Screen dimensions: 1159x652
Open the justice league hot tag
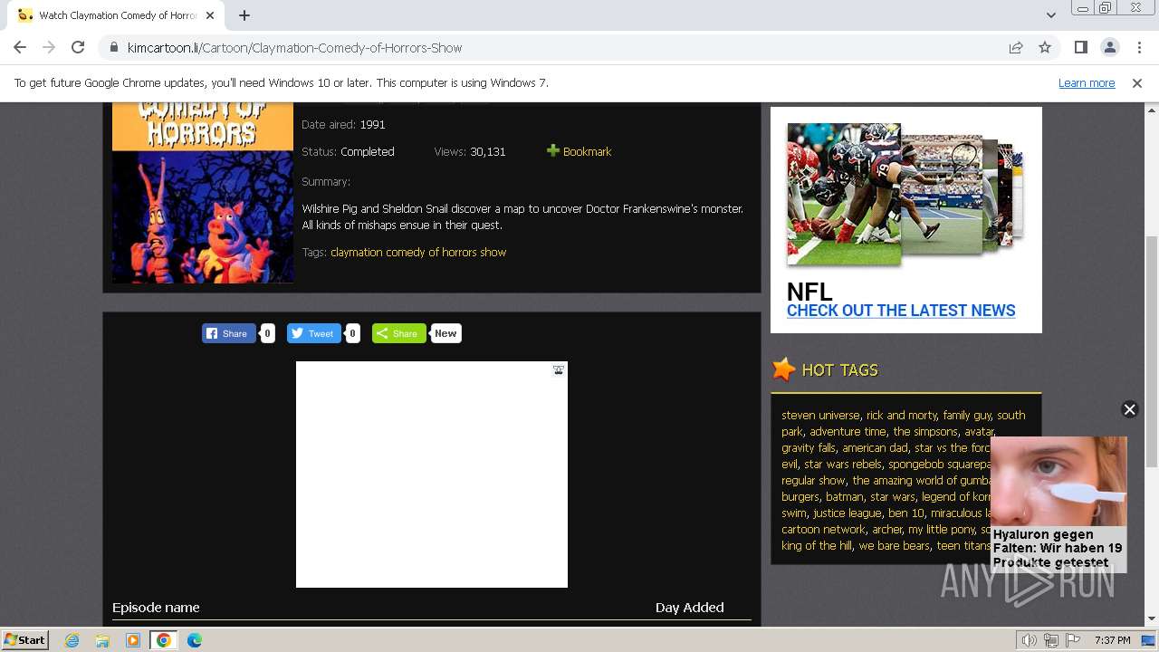[847, 513]
